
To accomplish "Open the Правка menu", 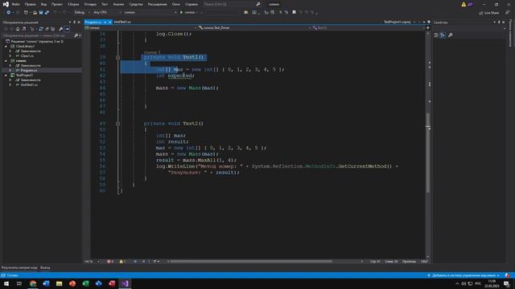I will [31, 4].
